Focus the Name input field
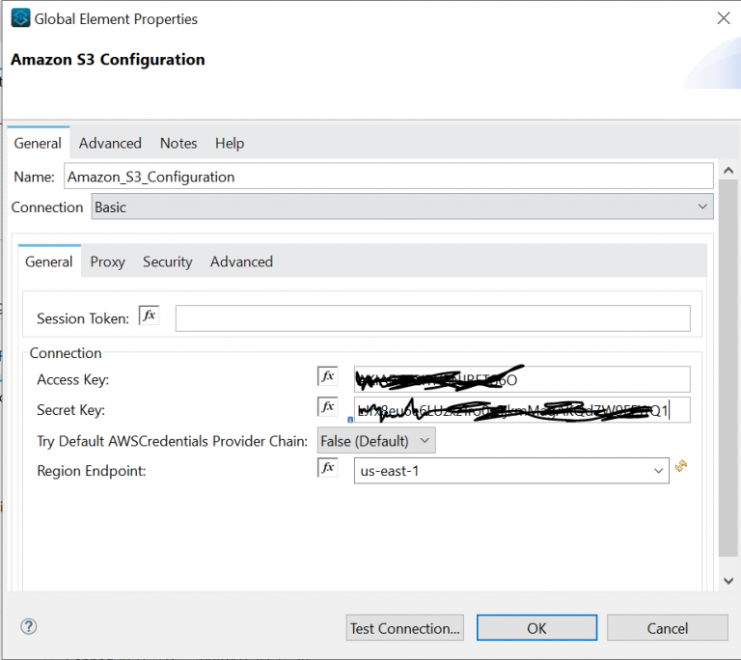The height and width of the screenshot is (660, 741). (389, 177)
